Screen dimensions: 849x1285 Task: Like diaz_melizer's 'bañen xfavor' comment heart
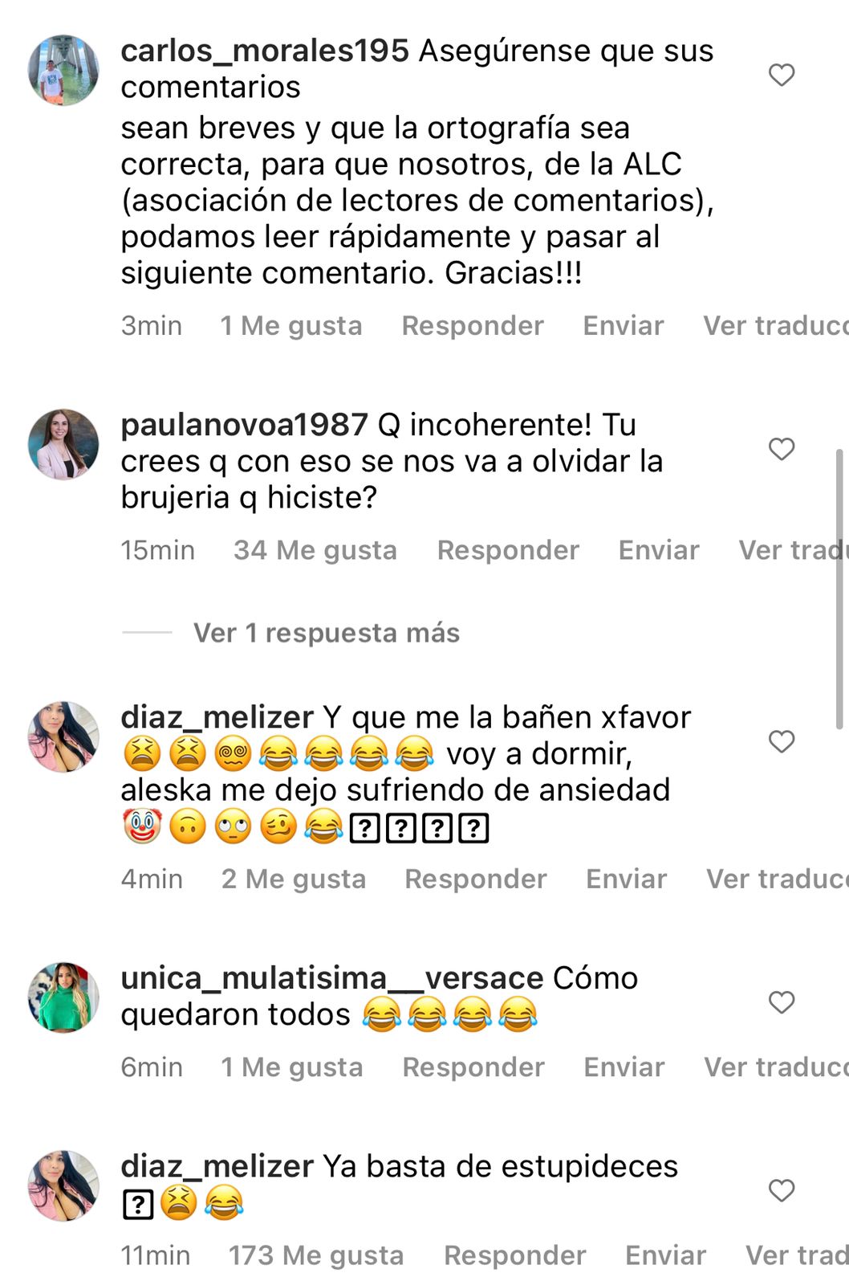[781, 740]
